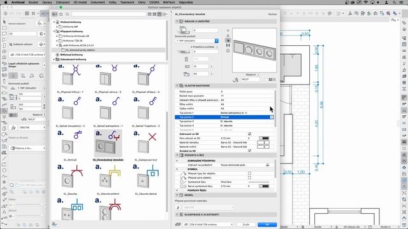This screenshot has width=408, height=229.
Task: Toggle the checkbox next to rotation field
Action: [266, 80]
